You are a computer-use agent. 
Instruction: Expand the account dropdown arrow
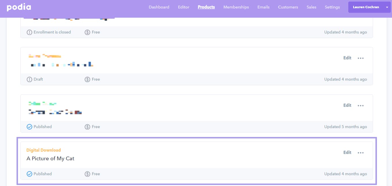(x=387, y=7)
